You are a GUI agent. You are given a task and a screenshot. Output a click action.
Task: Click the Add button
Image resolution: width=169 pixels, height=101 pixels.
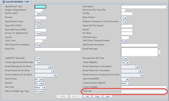87,96
